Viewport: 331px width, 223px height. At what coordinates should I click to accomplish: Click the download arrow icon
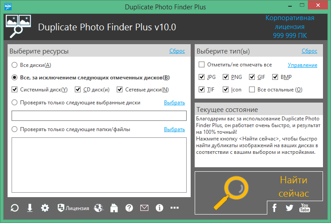tap(30, 208)
